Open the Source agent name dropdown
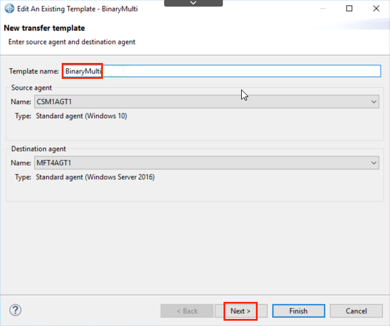 coord(206,102)
